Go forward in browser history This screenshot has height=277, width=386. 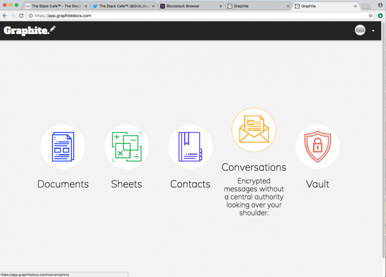13,16
